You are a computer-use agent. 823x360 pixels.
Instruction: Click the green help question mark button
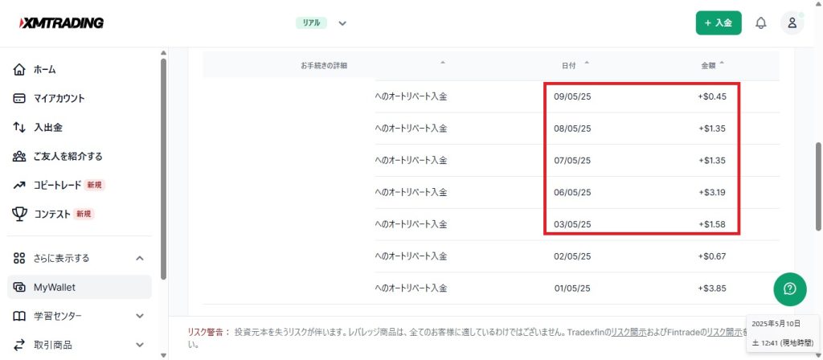click(789, 288)
